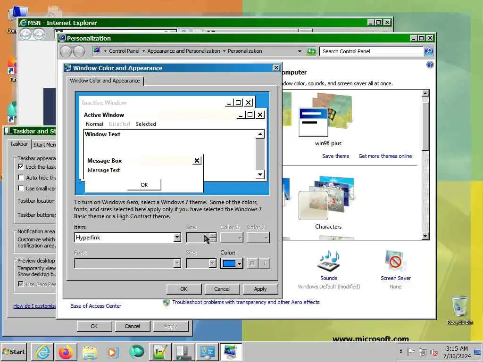Go back in MSN Internet Explorer window
Screen dimensions: 483x362
pos(25,34)
